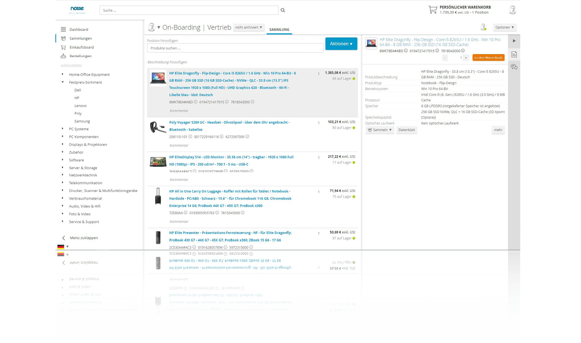Screen dimensions: 581x343
Task: Click the avatar beside On-Boarding | Vertrieb title
Action: pos(151,27)
